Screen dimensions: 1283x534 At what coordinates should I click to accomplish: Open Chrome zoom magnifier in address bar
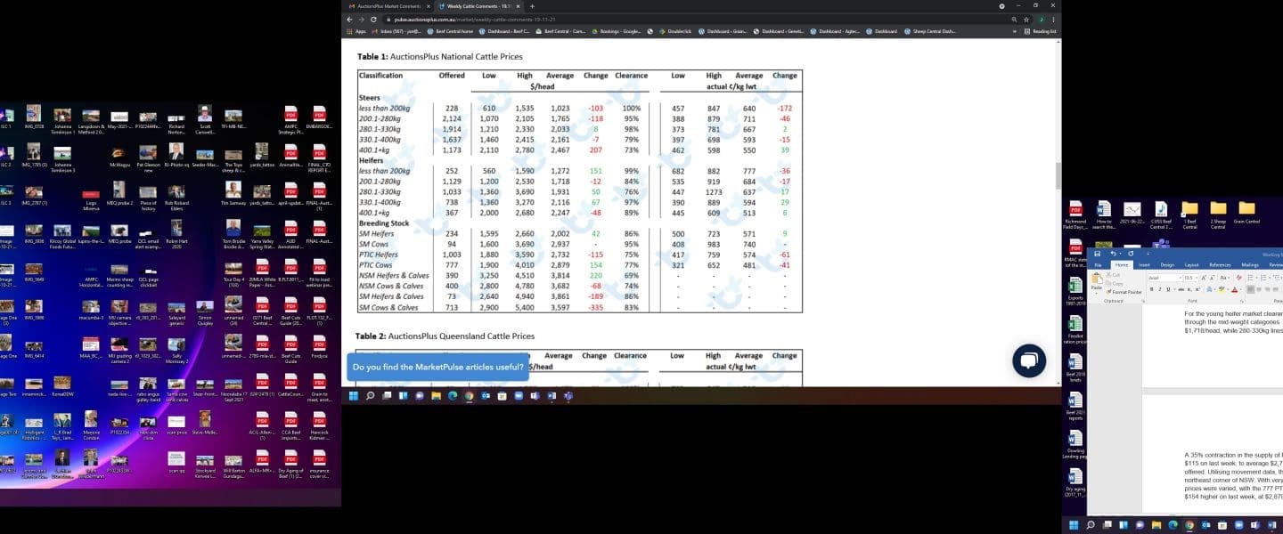pyautogui.click(x=1014, y=19)
